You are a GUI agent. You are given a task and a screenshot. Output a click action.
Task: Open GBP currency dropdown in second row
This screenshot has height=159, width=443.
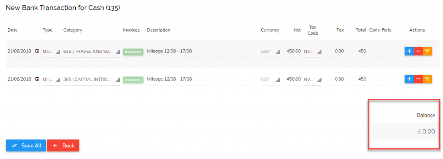270,79
